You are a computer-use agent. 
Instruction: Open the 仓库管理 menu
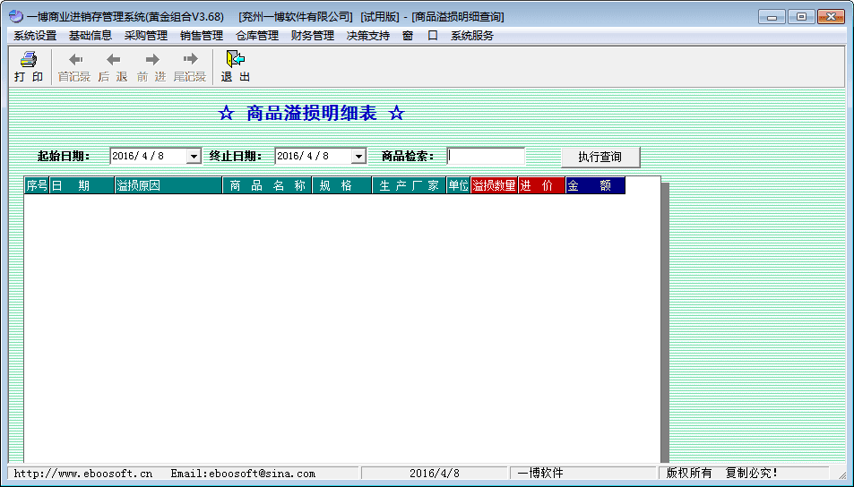[257, 36]
